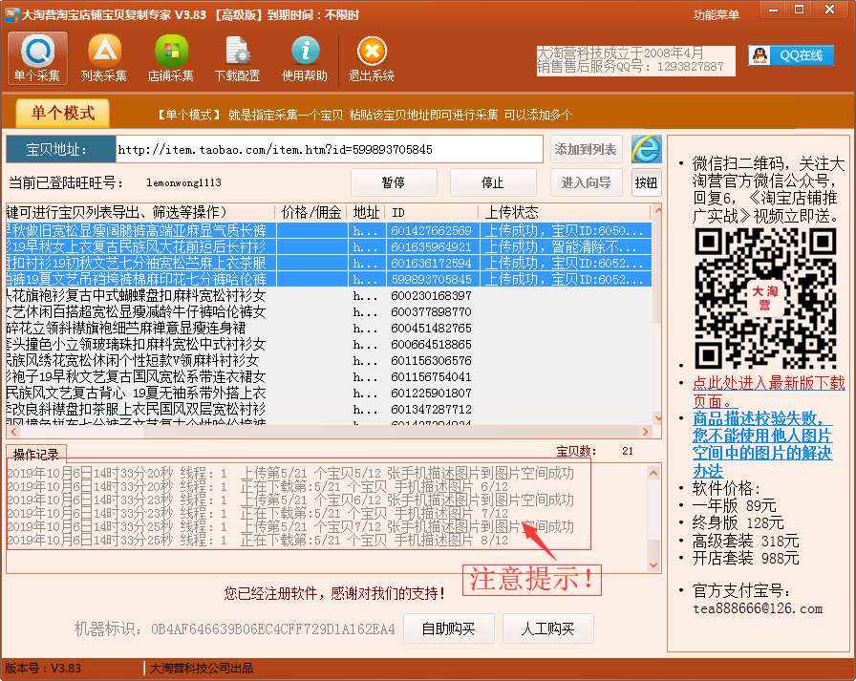Click the QQ在线 contact button
856x681 pixels.
(x=791, y=55)
